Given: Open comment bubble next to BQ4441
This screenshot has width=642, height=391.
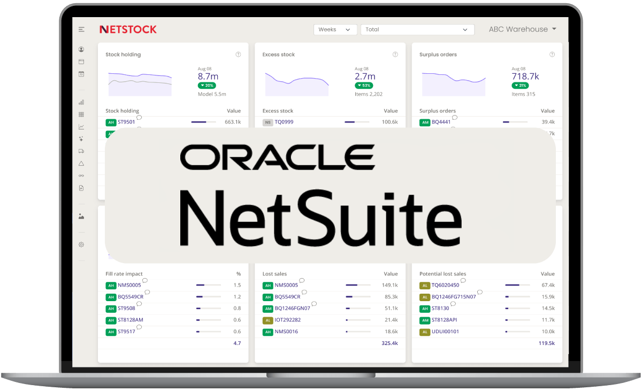Looking at the screenshot, I should (455, 118).
